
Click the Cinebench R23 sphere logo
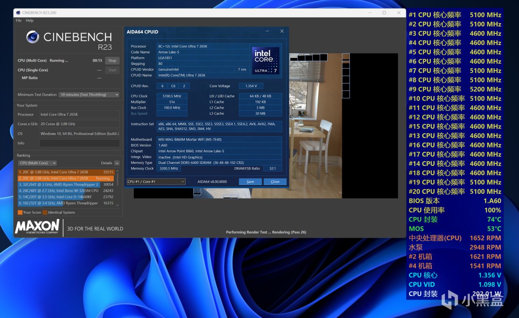(x=32, y=37)
